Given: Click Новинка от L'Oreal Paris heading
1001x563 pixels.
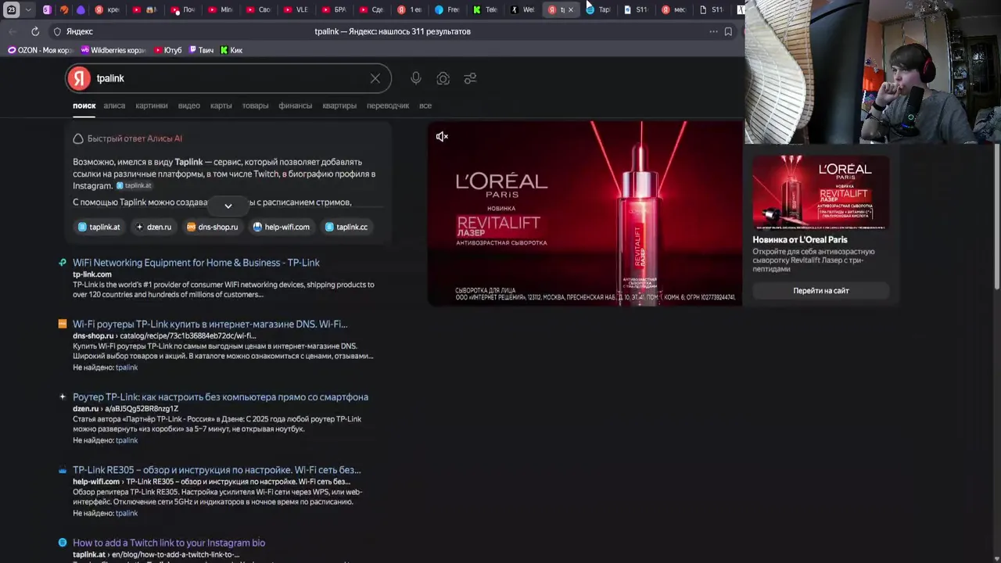Looking at the screenshot, I should click(x=800, y=240).
